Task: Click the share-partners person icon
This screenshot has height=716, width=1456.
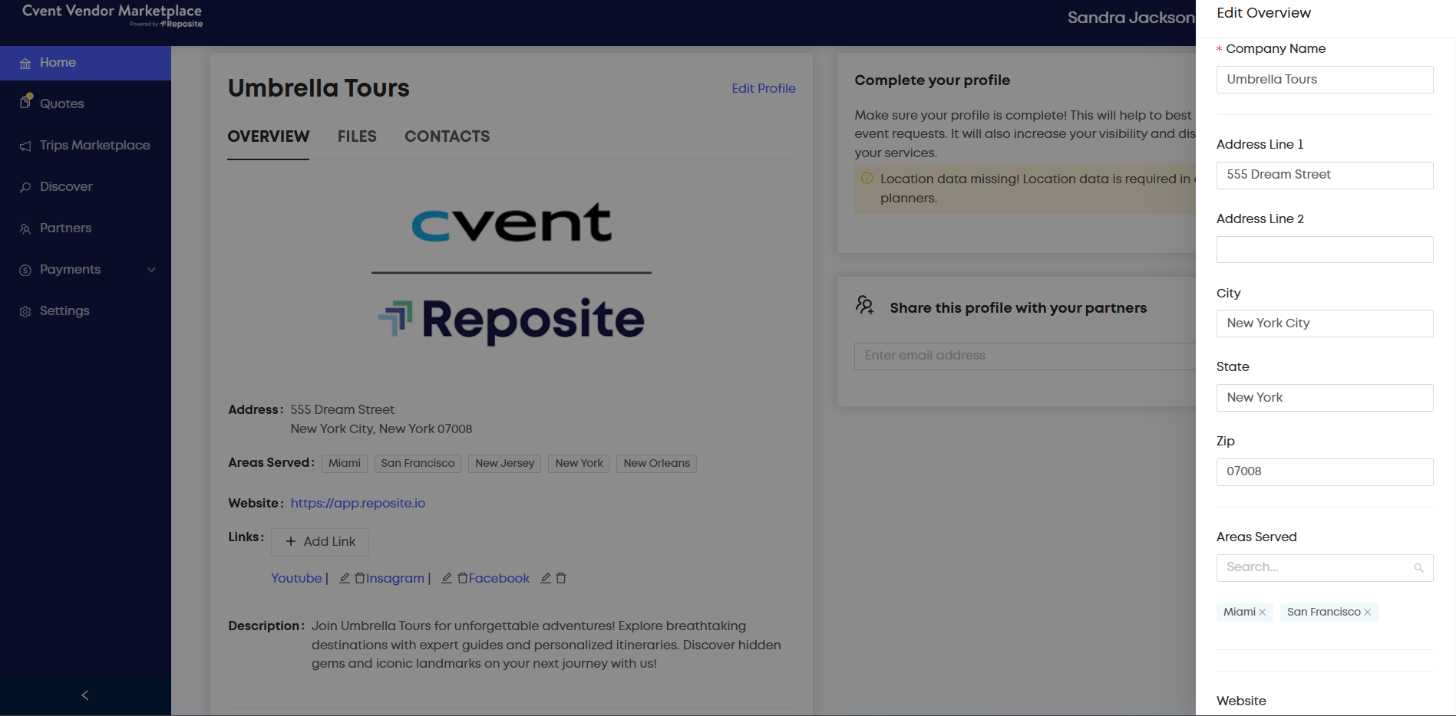Action: [x=865, y=305]
